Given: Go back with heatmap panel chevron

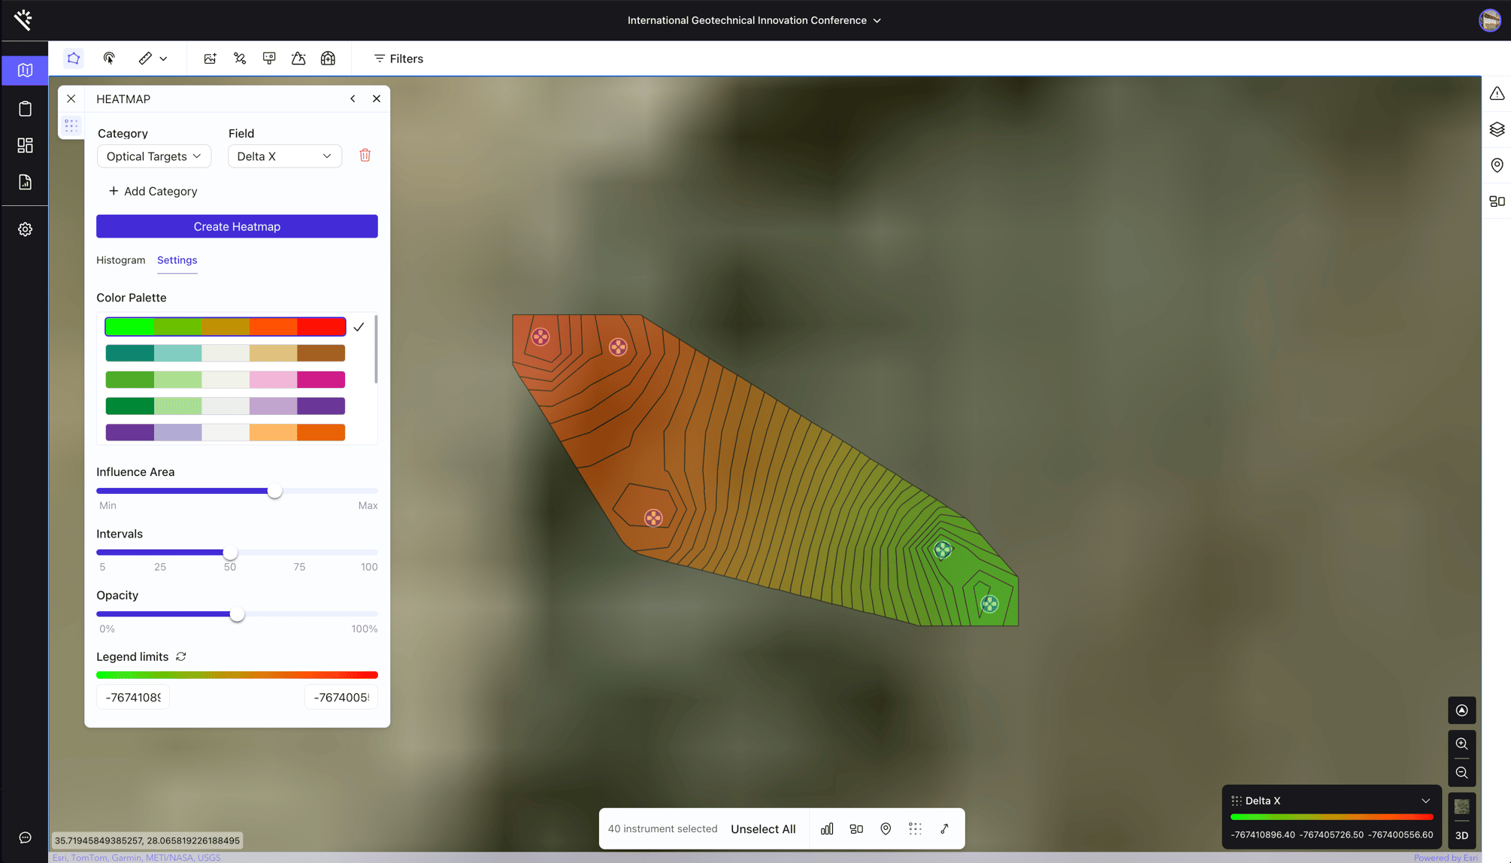Looking at the screenshot, I should [353, 98].
